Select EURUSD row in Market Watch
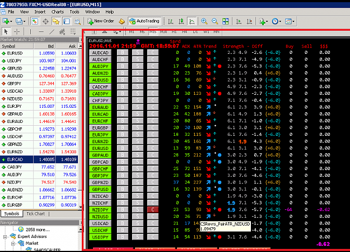Screen dimensions: 350x252 tap(39, 53)
